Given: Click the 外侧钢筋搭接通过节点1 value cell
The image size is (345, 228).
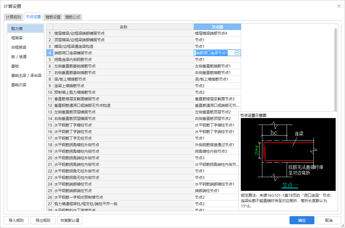Looking at the screenshot, I should coord(216,145).
